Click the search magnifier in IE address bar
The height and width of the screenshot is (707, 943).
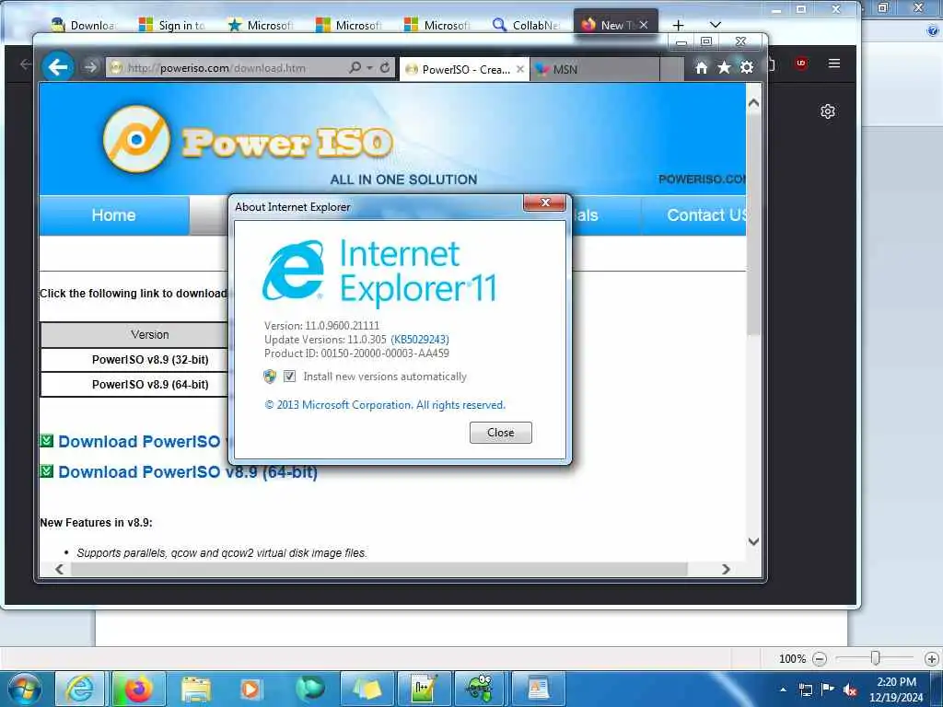click(x=355, y=67)
